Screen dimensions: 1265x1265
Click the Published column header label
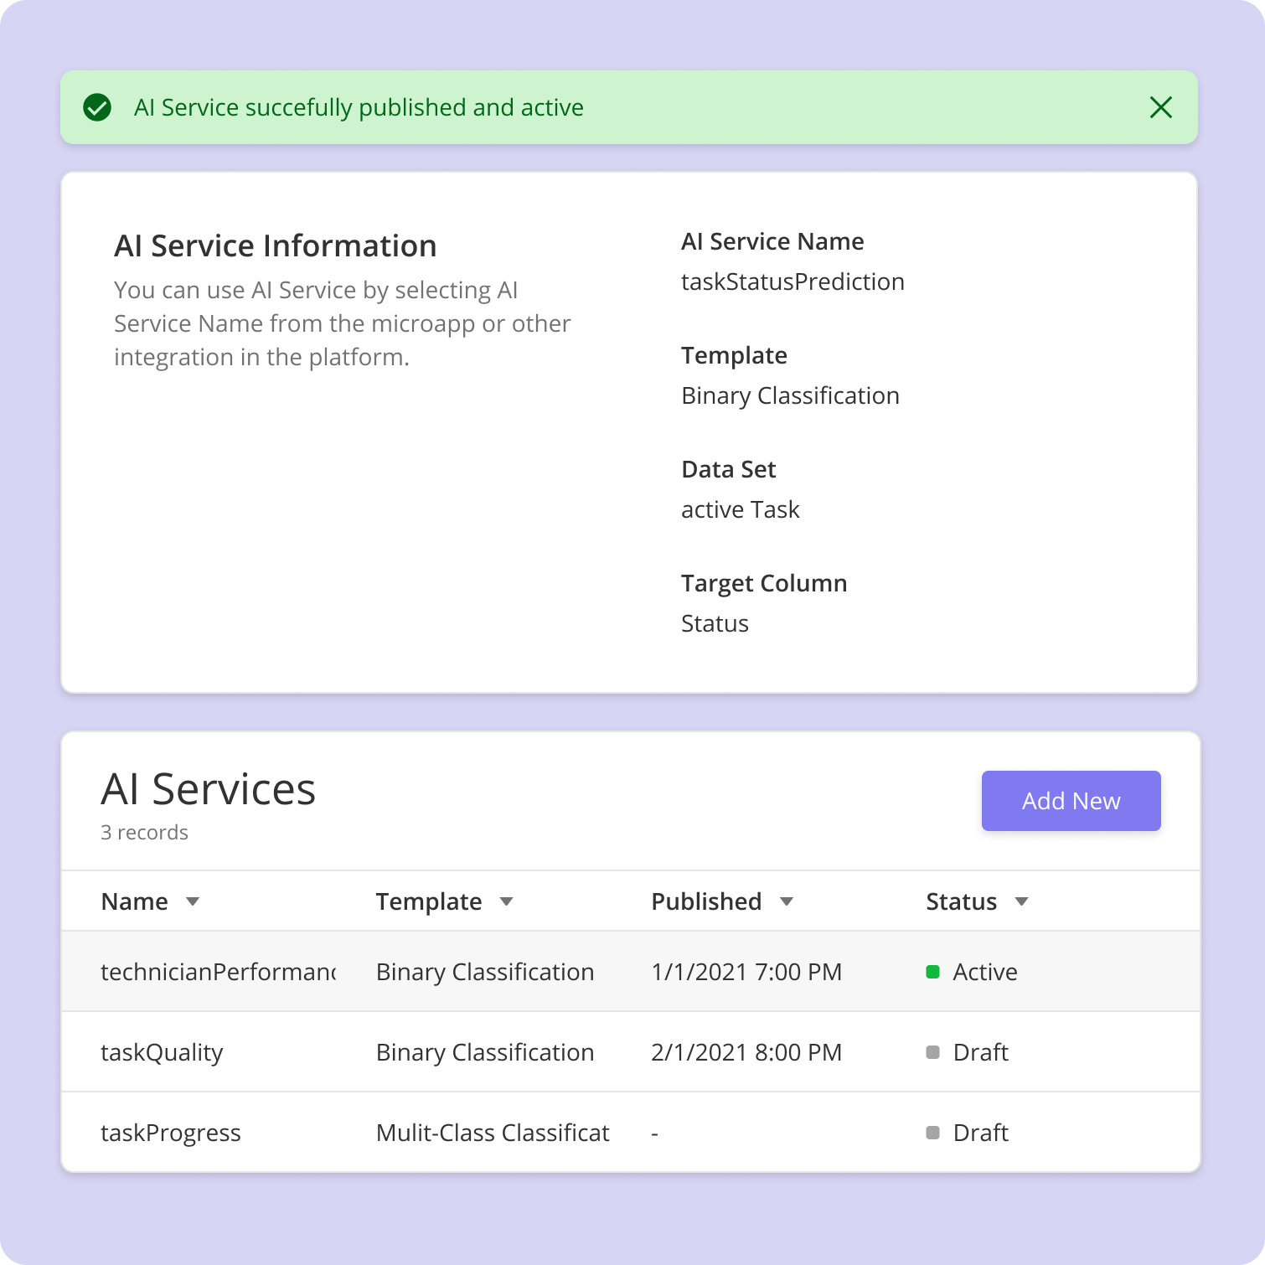pos(706,901)
